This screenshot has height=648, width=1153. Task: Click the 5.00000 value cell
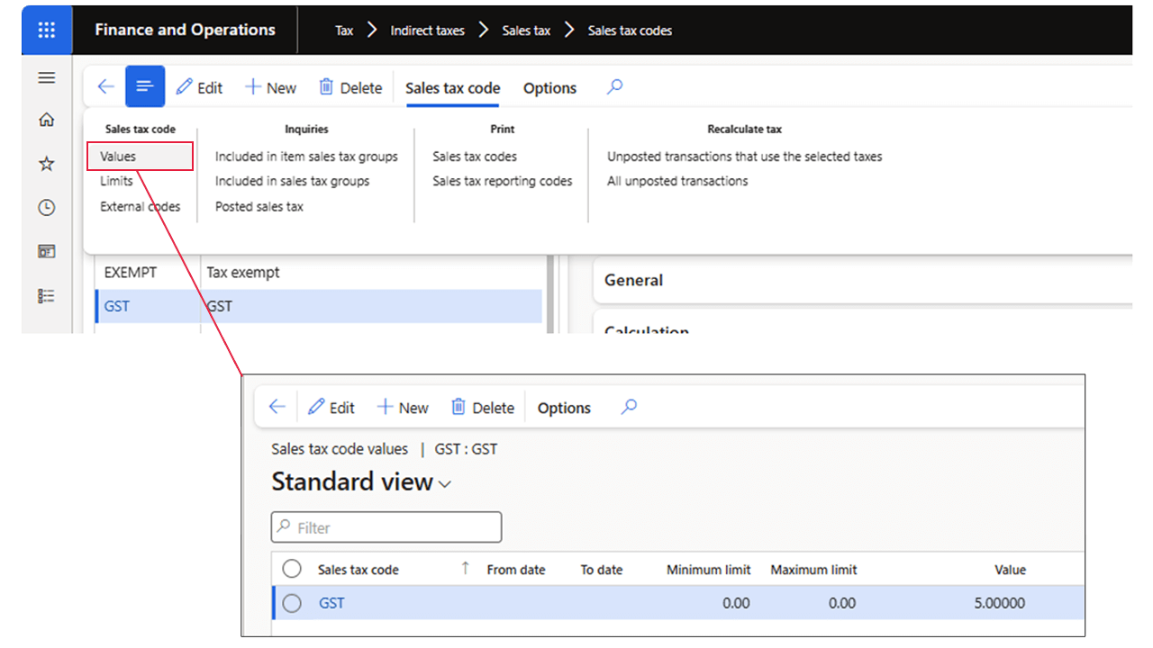[x=1000, y=603]
